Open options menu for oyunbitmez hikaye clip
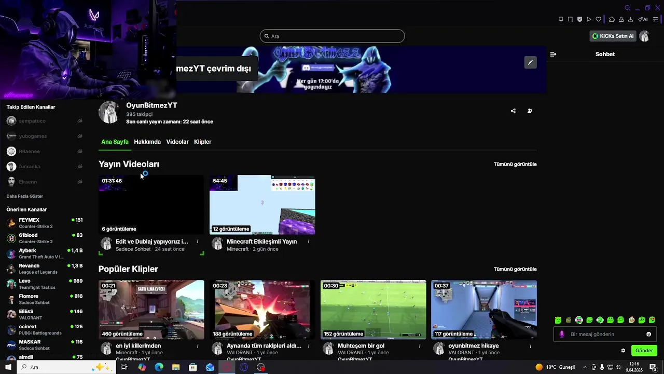 (530, 346)
